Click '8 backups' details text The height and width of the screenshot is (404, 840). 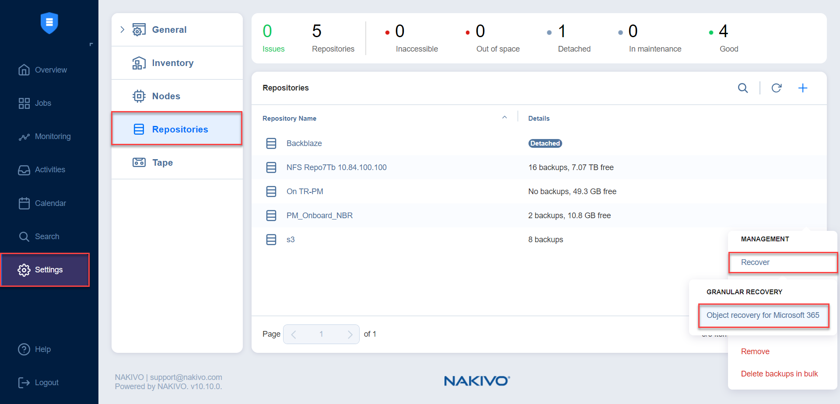546,240
